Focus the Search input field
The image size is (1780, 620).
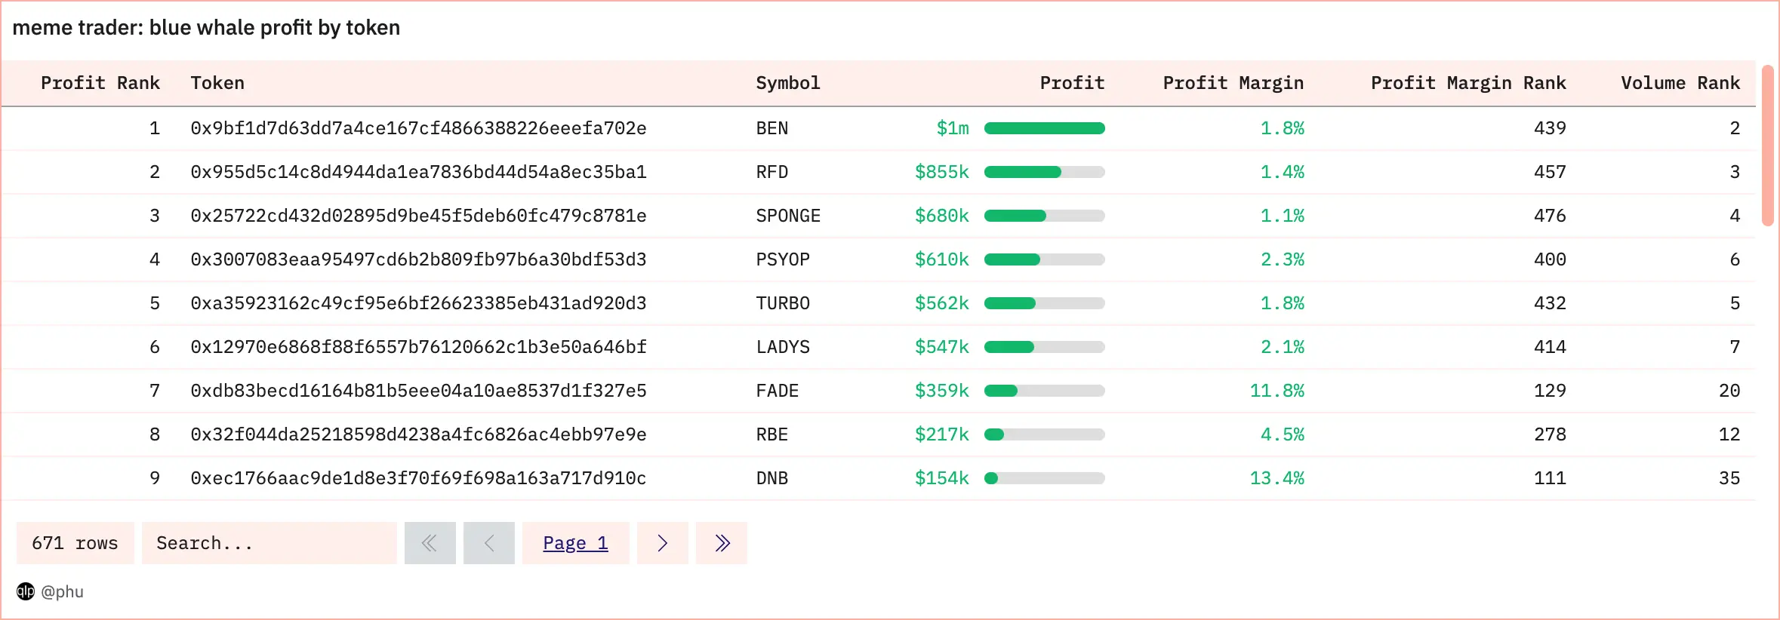coord(269,543)
